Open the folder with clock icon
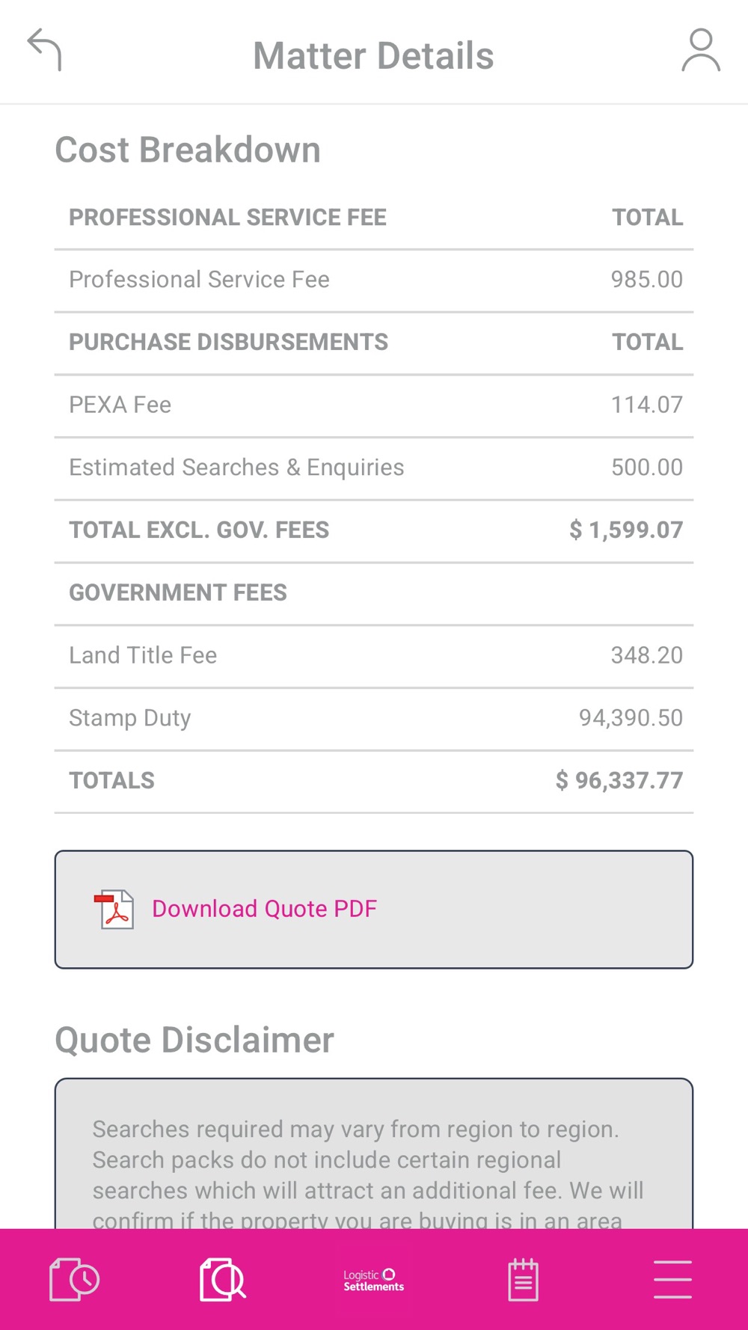This screenshot has width=748, height=1330. pyautogui.click(x=74, y=1279)
